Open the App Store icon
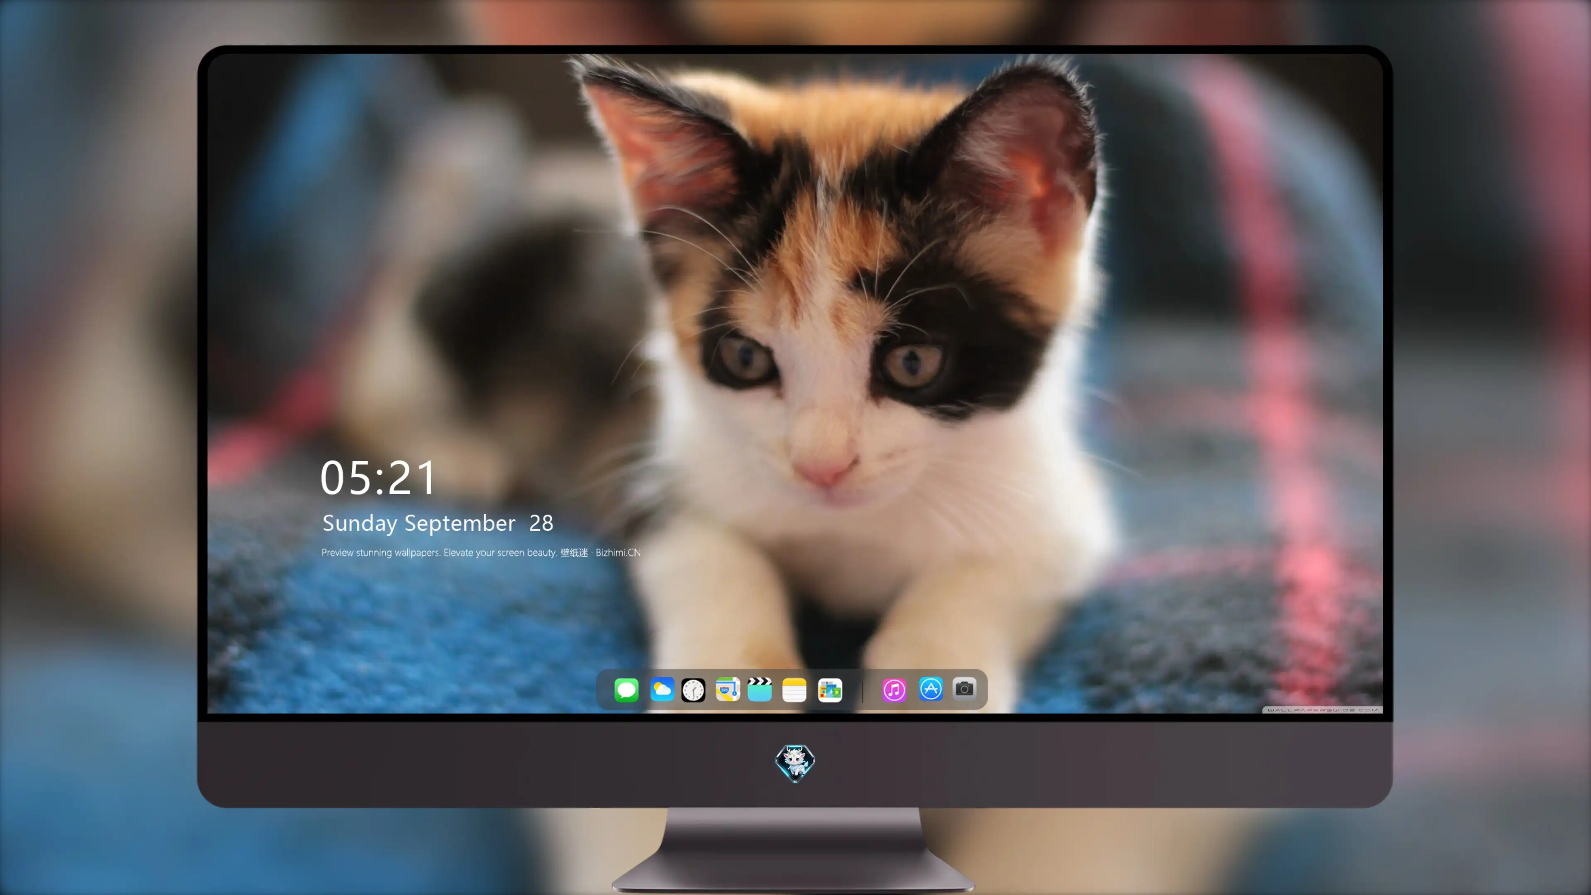 tap(931, 689)
